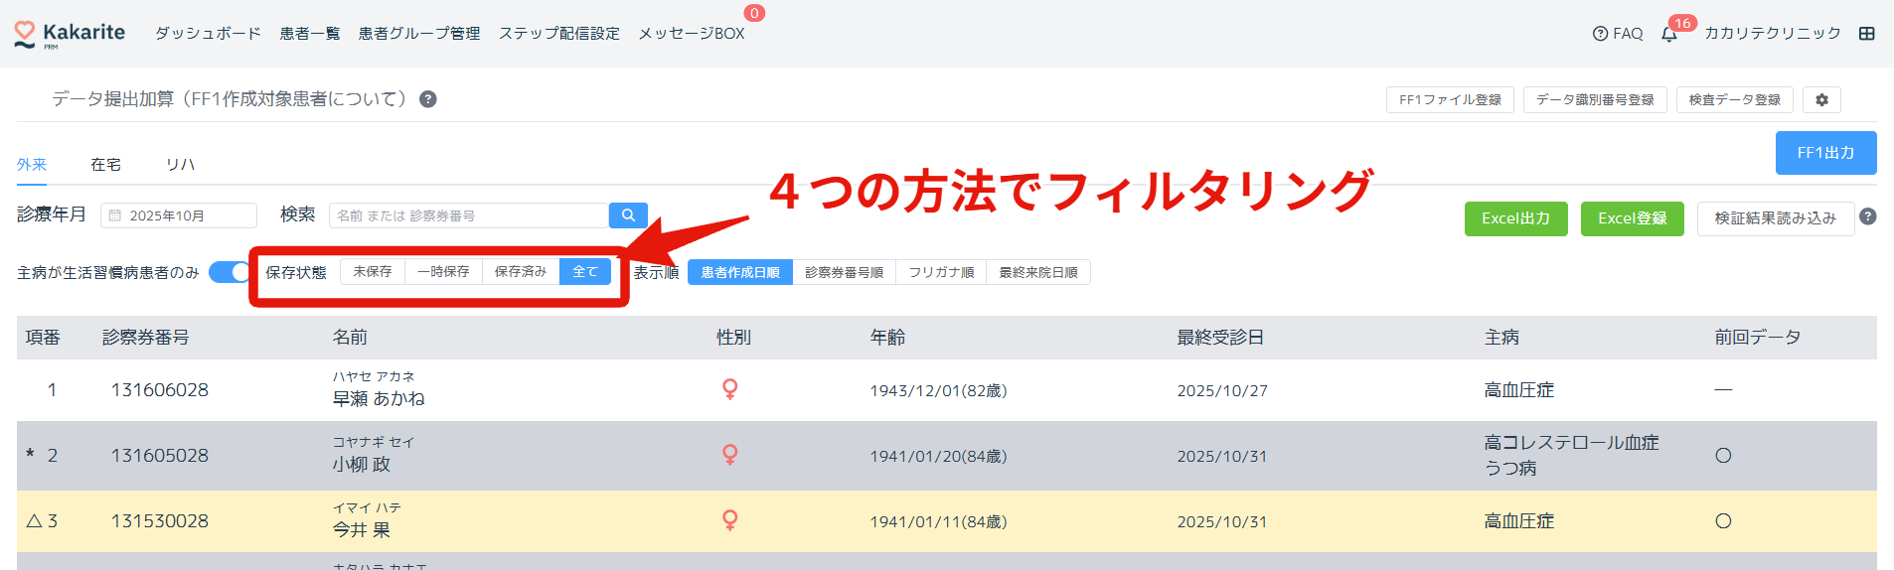Open the grid apps icon
1894x570 pixels.
1867,34
